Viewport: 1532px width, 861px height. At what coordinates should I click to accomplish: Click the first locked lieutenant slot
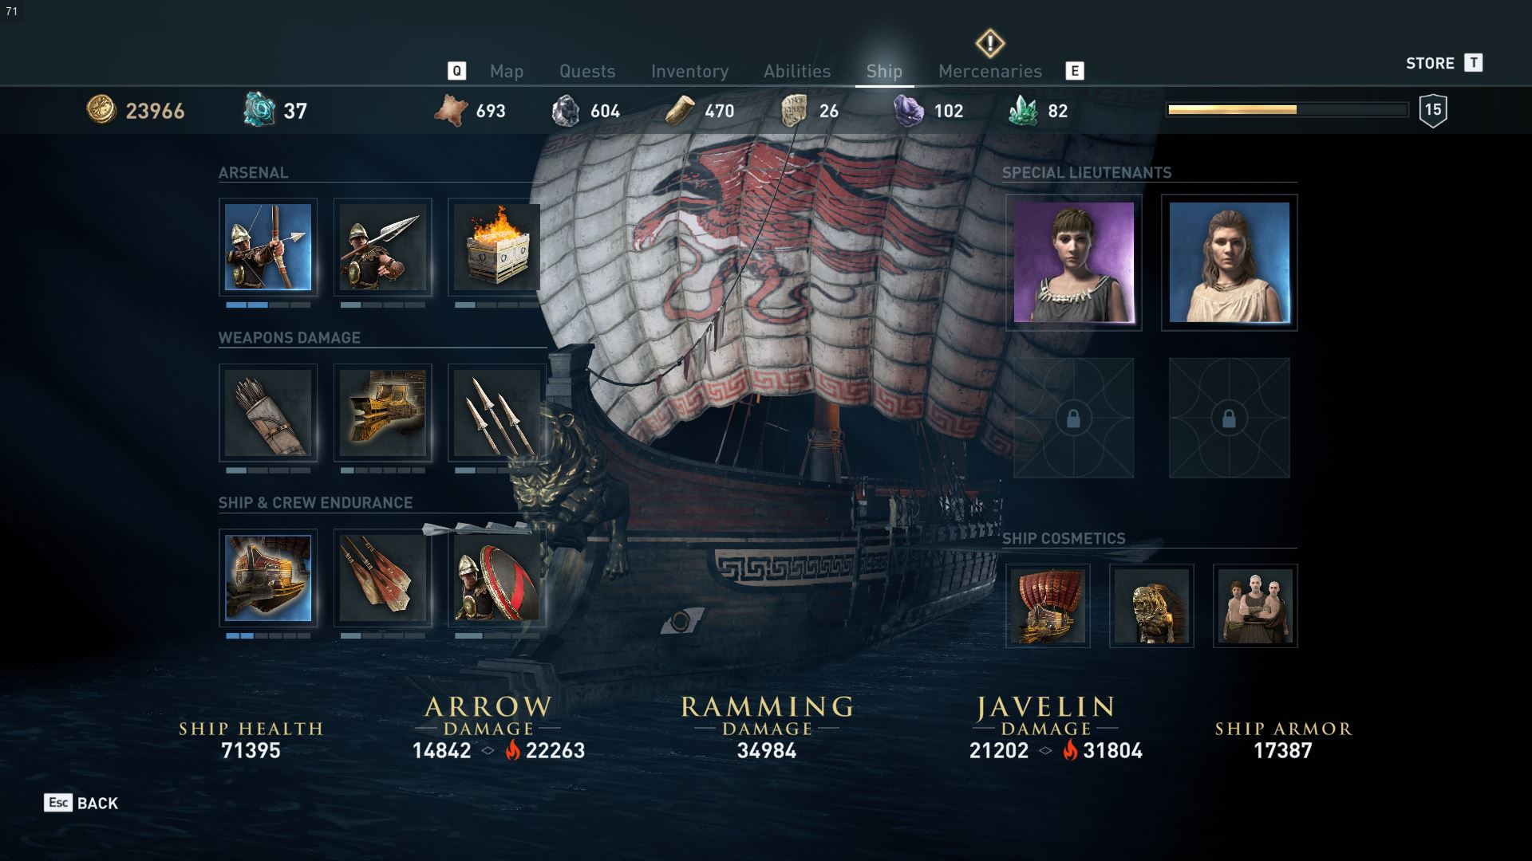1073,418
